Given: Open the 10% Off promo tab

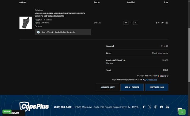Looking at the screenshot, I should [15, 113].
